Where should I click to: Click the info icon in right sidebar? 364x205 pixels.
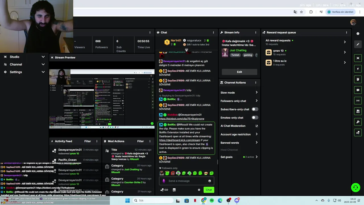point(358,34)
